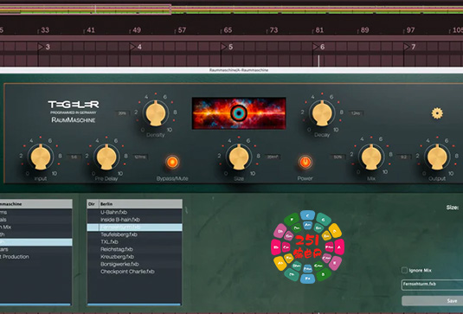Image resolution: width=463 pixels, height=314 pixels.
Task: Click the Raummaschine plugin window title bar
Action: [232, 70]
